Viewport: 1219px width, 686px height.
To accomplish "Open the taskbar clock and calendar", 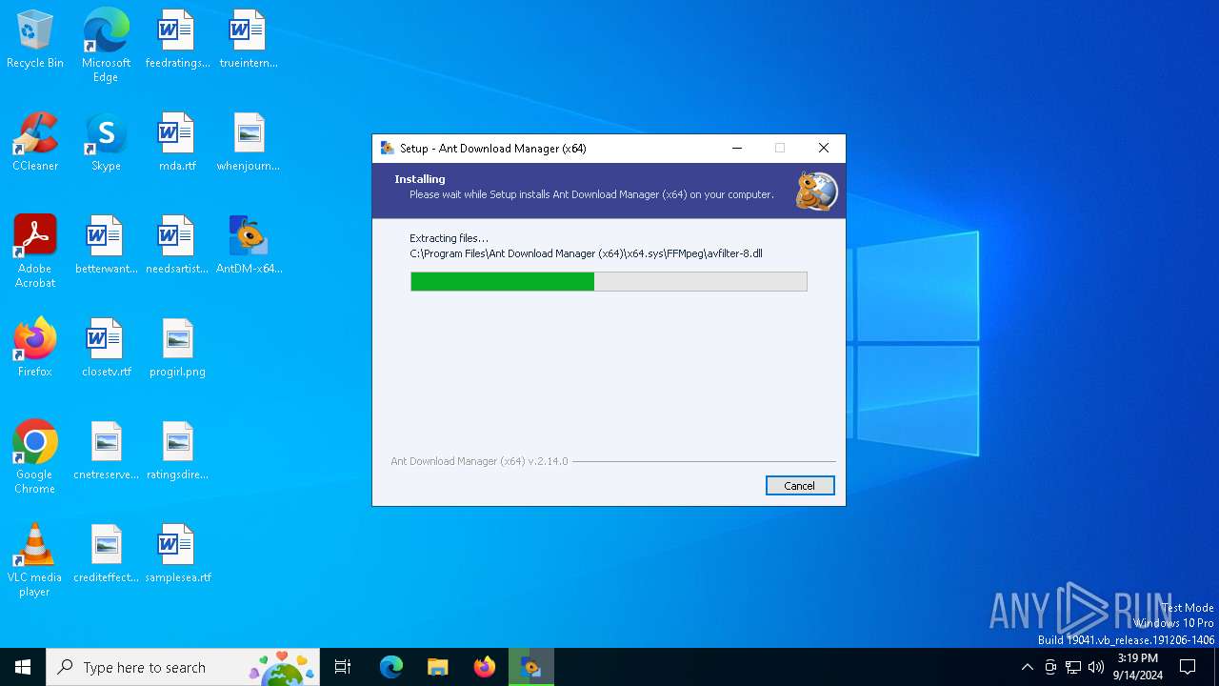I will 1138,667.
